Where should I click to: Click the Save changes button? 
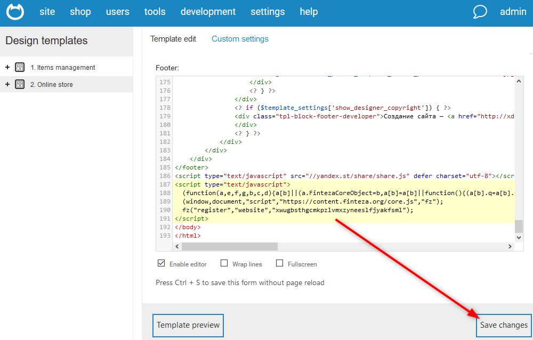coord(504,326)
